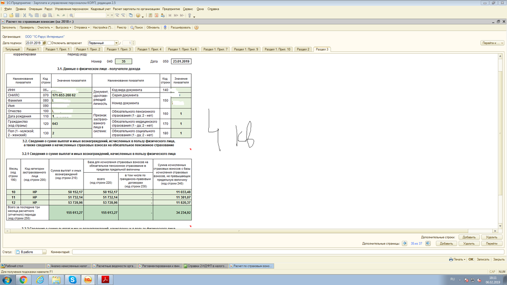Click the icon left of Расшифровать

point(165,27)
